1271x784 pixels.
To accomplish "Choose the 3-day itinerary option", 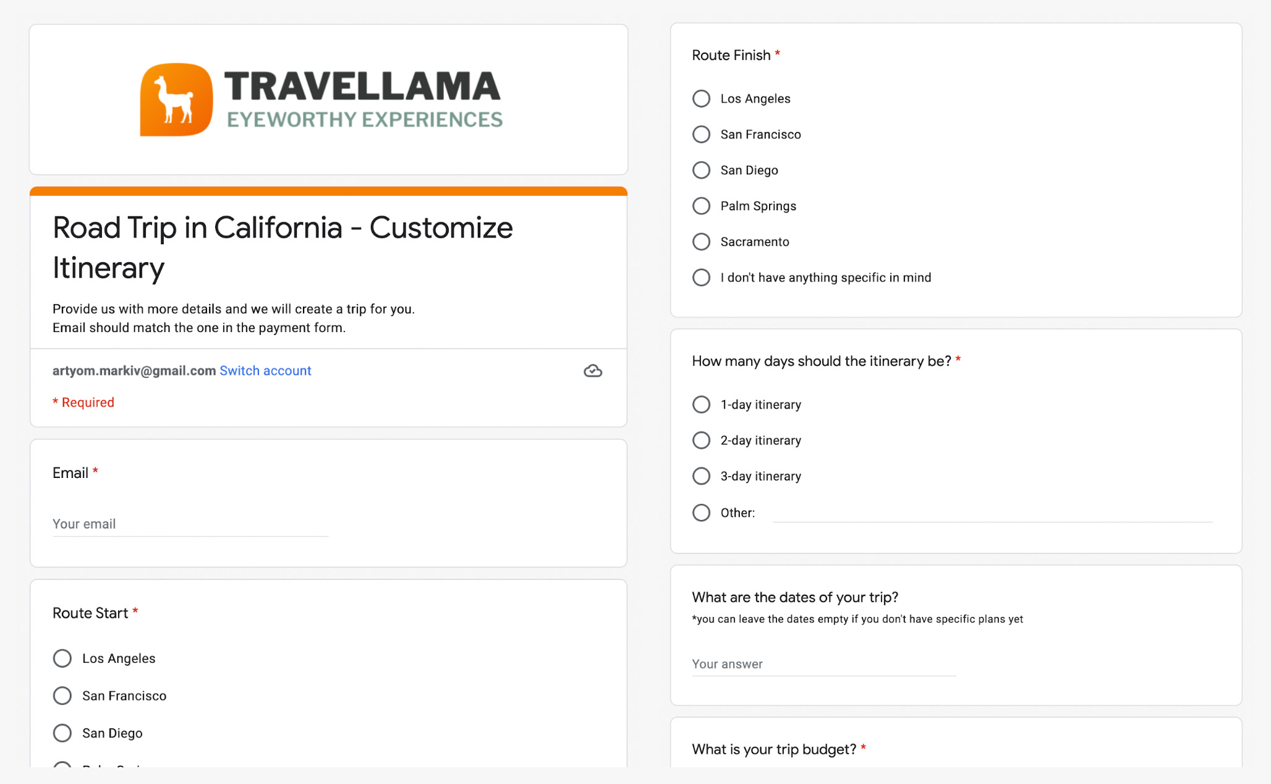I will (x=701, y=477).
